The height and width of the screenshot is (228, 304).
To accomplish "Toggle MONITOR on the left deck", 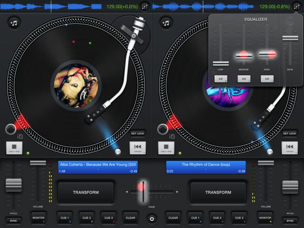I will 38,218.
